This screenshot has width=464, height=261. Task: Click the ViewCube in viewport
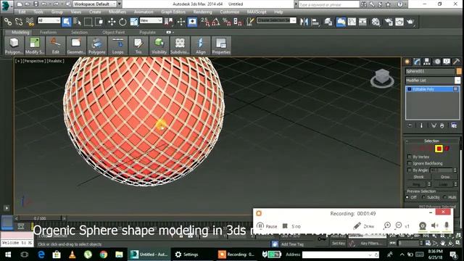pyautogui.click(x=382, y=78)
